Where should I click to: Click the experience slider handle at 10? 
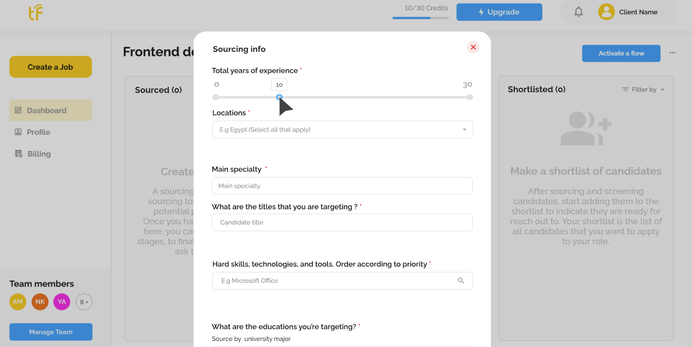(279, 97)
